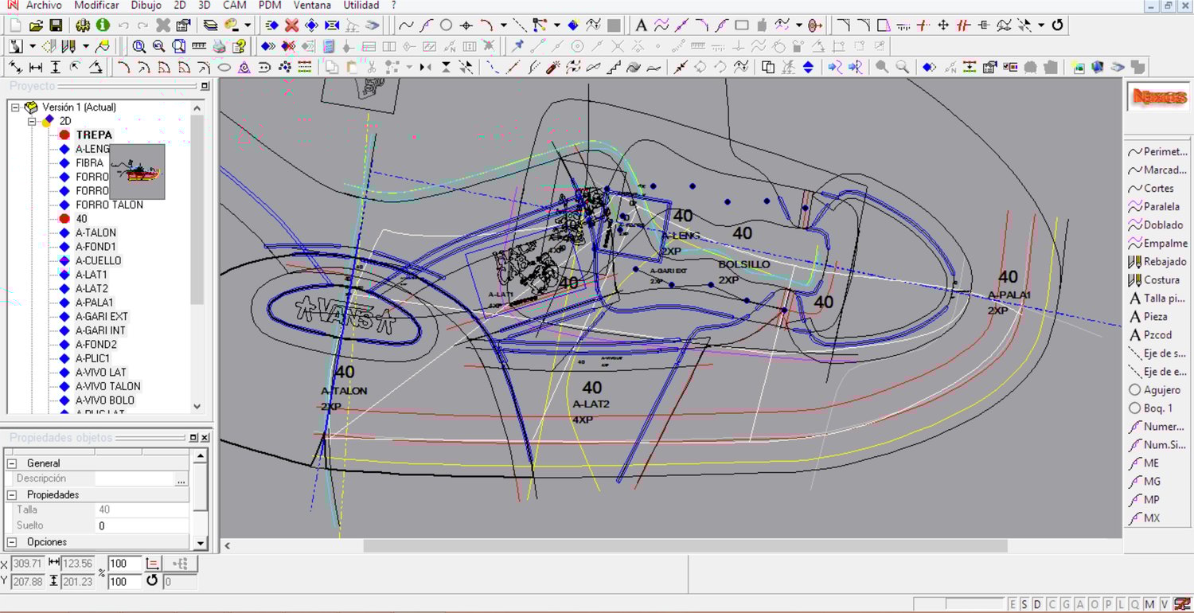Select the ellipse tool in third toolbar
1194x613 pixels.
click(224, 68)
